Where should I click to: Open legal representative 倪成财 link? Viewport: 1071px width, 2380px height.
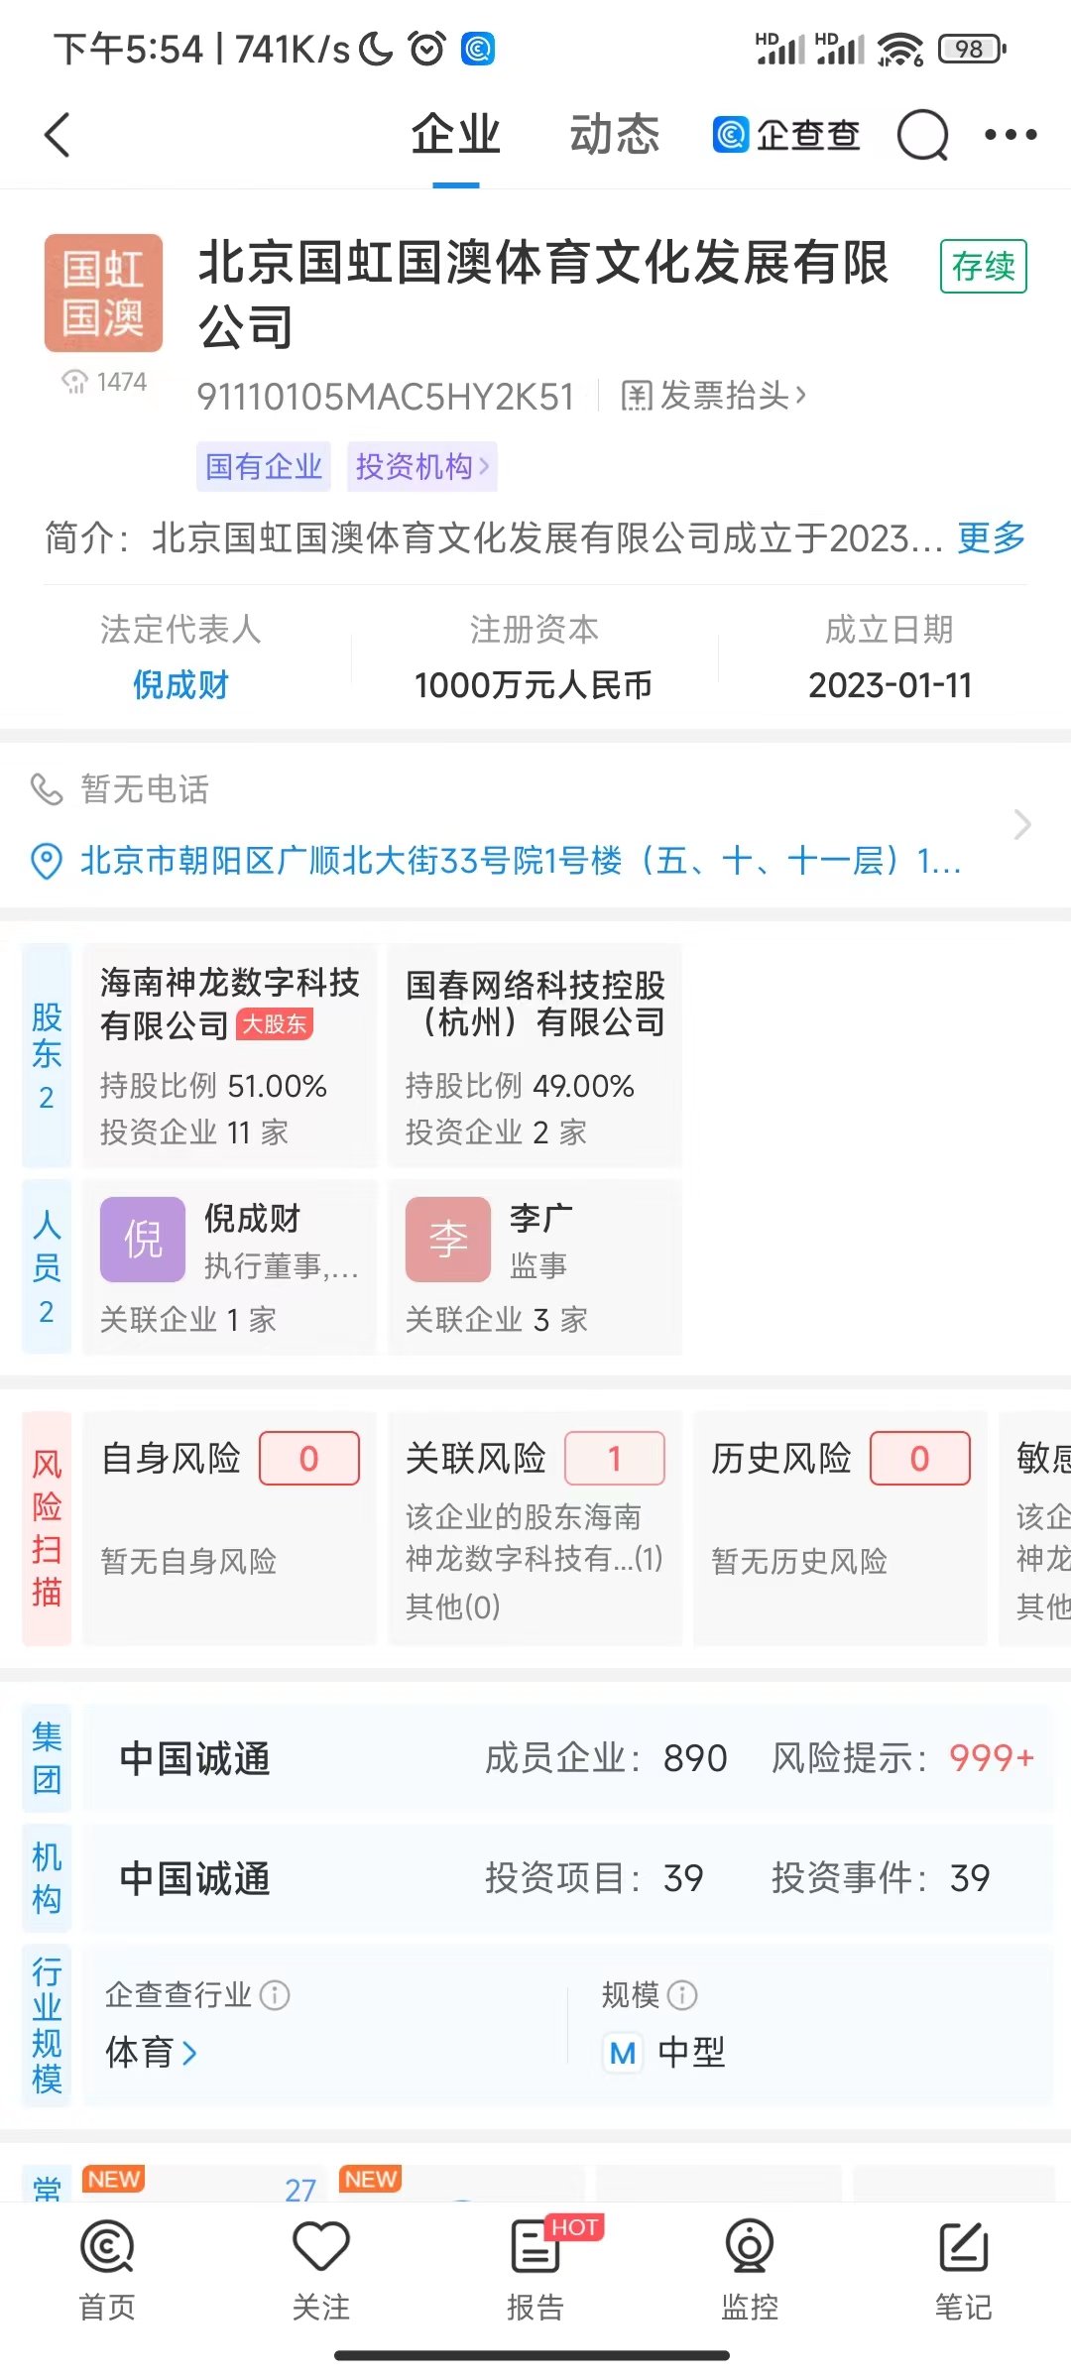click(180, 684)
